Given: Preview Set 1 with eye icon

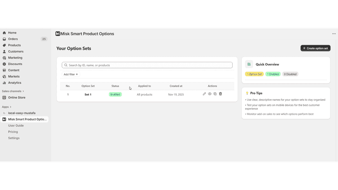Looking at the screenshot, I should point(210,94).
